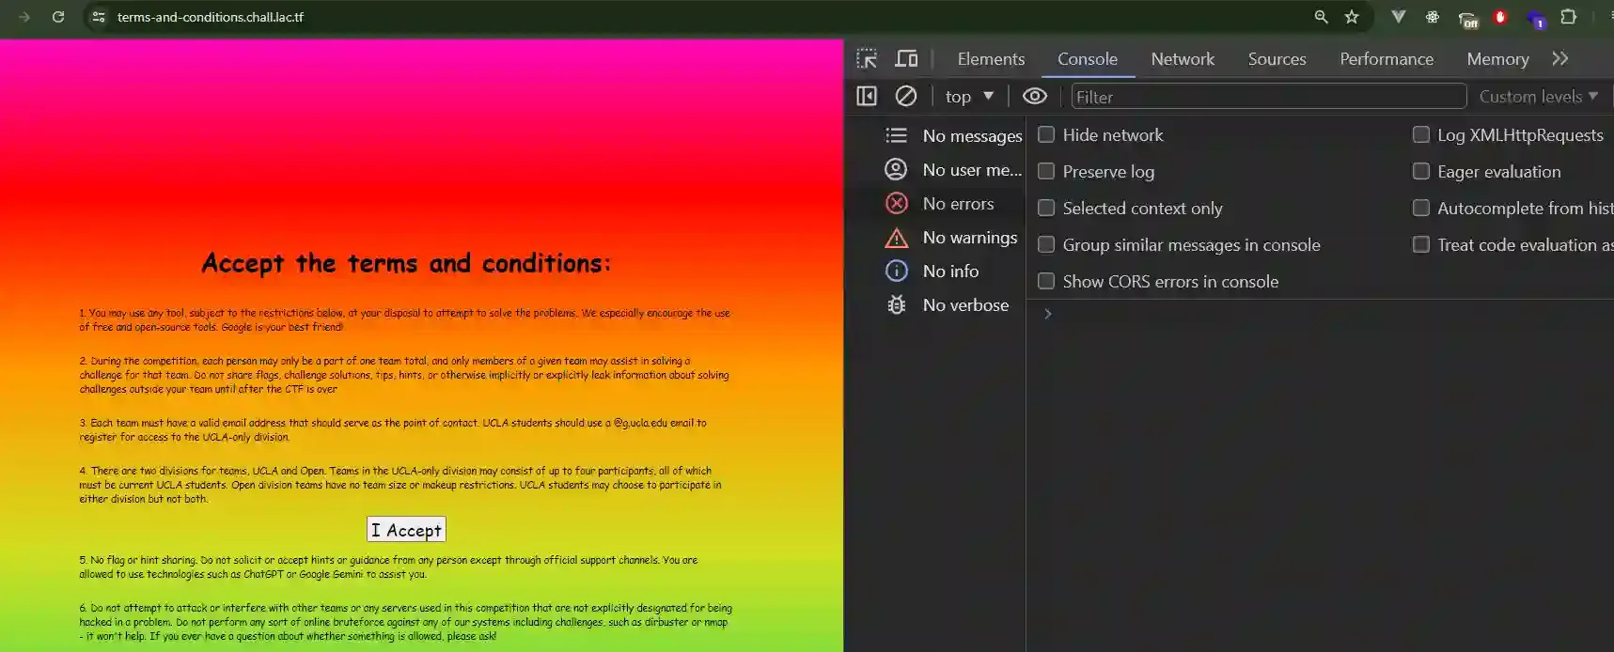Image resolution: width=1614 pixels, height=652 pixels.
Task: Show more DevTools tabs chevron
Action: 1560,59
